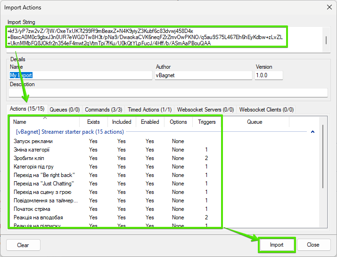The height and width of the screenshot is (257, 337).
Task: Click the Exists Yes cell for Зміна категорії
Action: [x=93, y=150]
